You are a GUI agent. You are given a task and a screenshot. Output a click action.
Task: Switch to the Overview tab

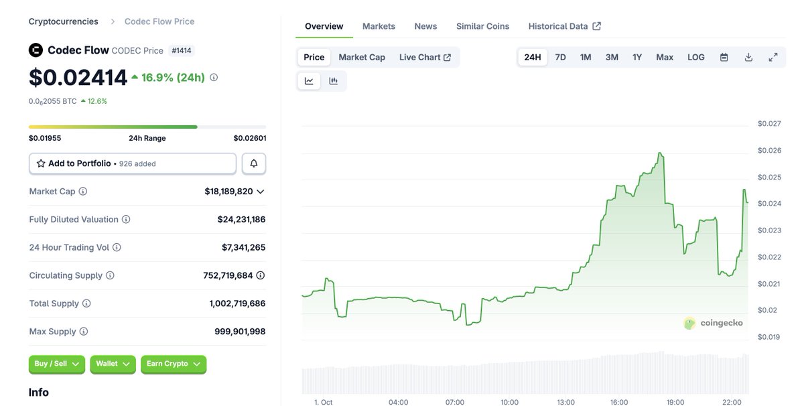pyautogui.click(x=324, y=26)
